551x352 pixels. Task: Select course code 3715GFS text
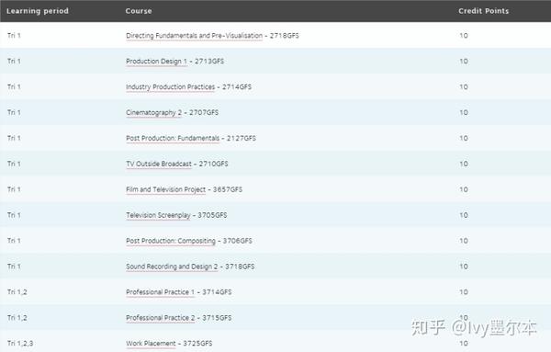point(217,318)
